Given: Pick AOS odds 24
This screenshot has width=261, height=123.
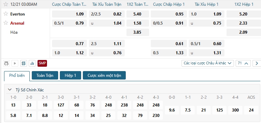Looking at the screenshot, I should pos(251,110).
